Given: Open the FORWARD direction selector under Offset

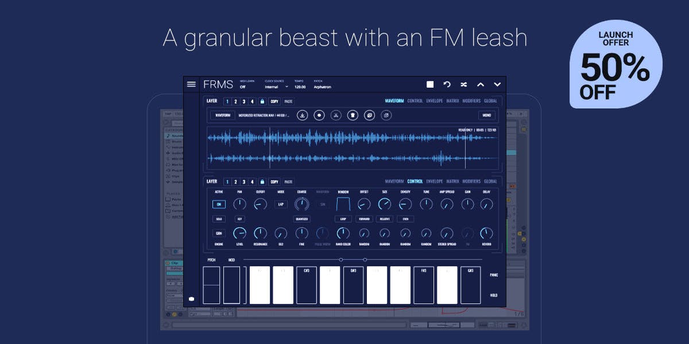Looking at the screenshot, I should (x=364, y=219).
